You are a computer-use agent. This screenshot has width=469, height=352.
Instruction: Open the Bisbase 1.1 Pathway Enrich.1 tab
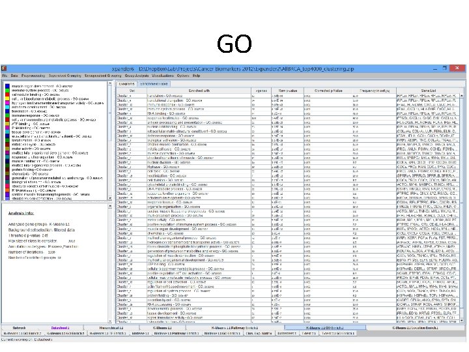click(177, 333)
